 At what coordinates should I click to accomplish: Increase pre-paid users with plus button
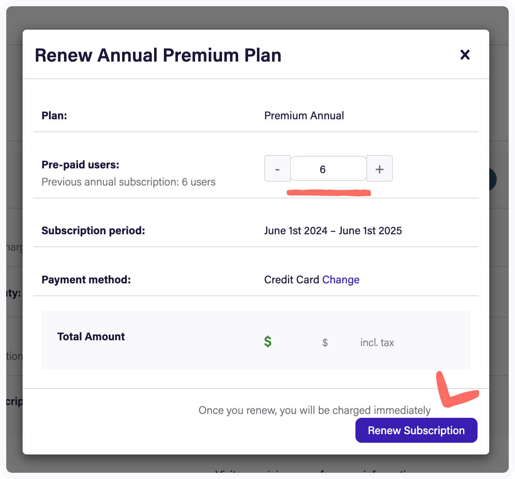(x=380, y=169)
